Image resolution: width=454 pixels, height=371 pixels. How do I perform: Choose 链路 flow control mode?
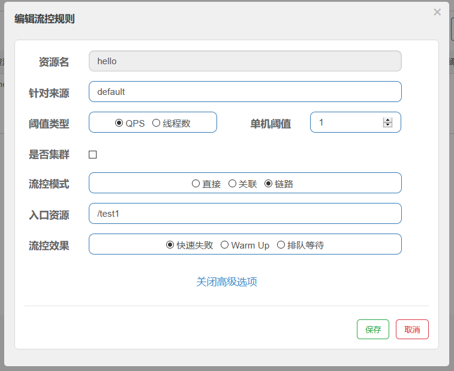point(269,184)
